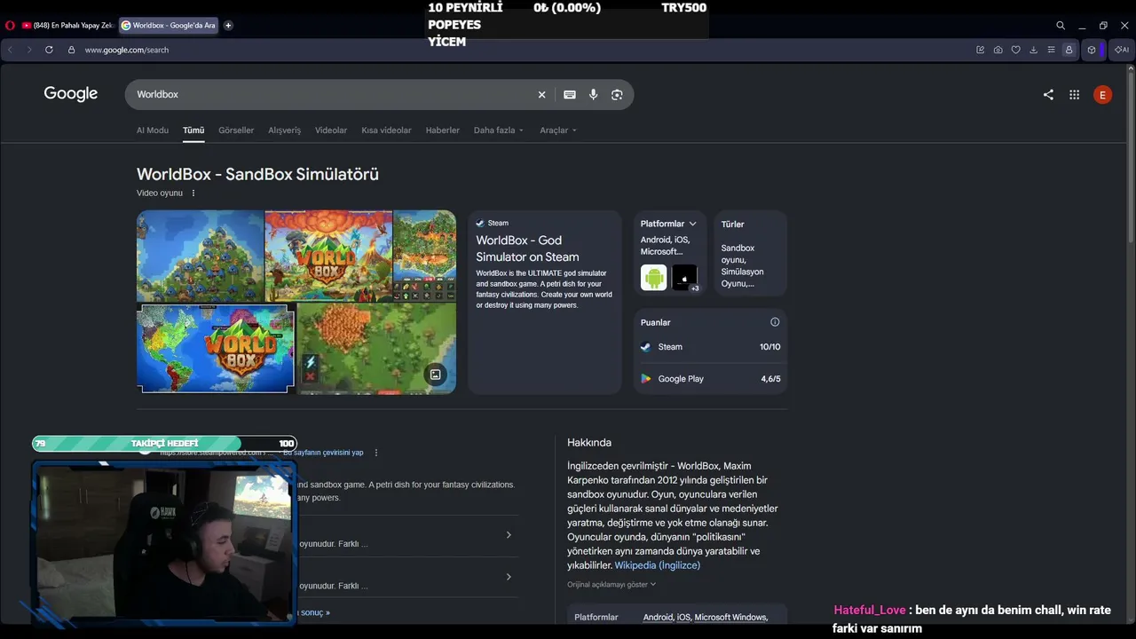Screen dimensions: 1136x639
Task: Open Opera easy setup sliders
Action: coord(1052,50)
